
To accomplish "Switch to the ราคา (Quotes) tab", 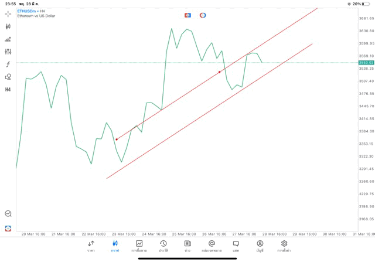I will pyautogui.click(x=91, y=246).
